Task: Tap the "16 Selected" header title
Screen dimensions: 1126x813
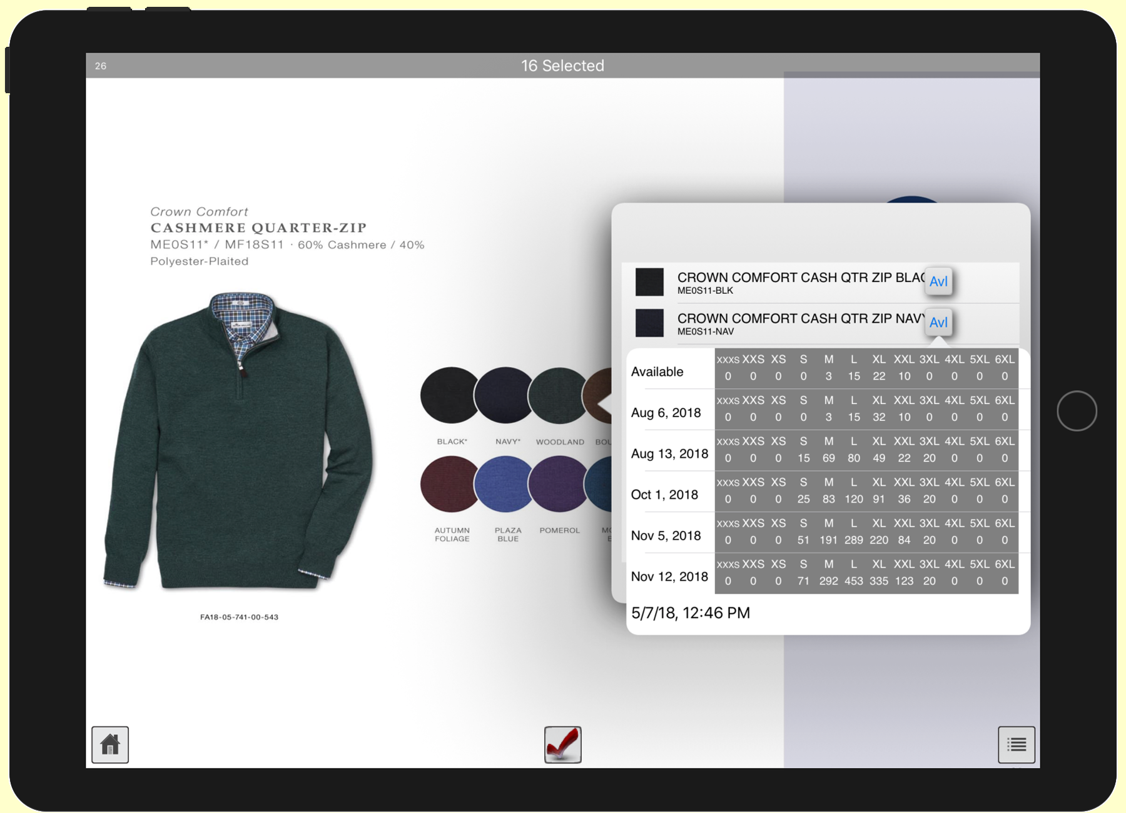Action: (x=562, y=66)
